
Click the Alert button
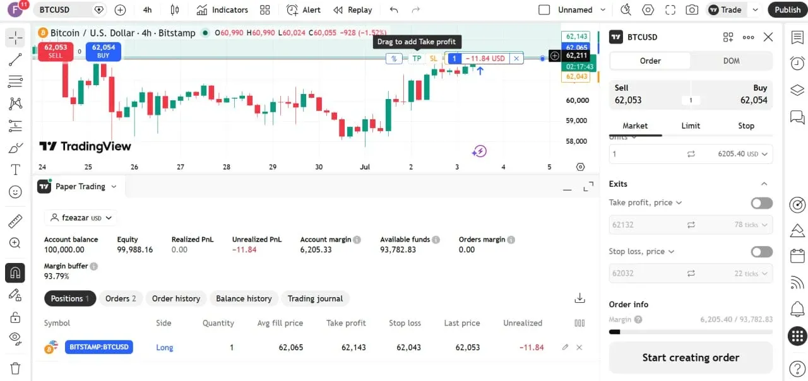point(304,10)
